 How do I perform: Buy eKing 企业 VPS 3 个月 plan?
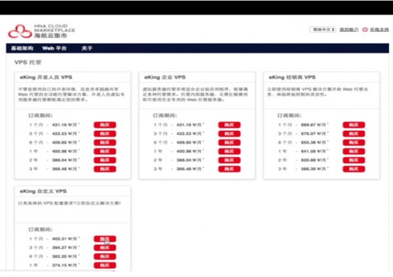[x=229, y=134]
